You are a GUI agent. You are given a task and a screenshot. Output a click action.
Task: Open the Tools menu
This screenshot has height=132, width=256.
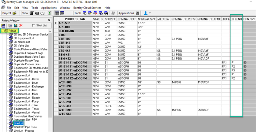[34, 8]
